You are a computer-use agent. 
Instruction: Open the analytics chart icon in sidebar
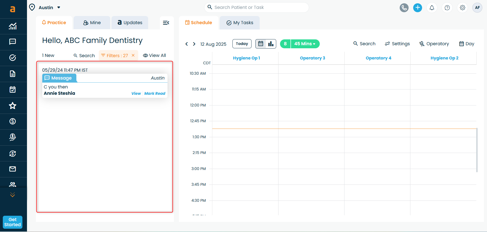click(x=12, y=26)
